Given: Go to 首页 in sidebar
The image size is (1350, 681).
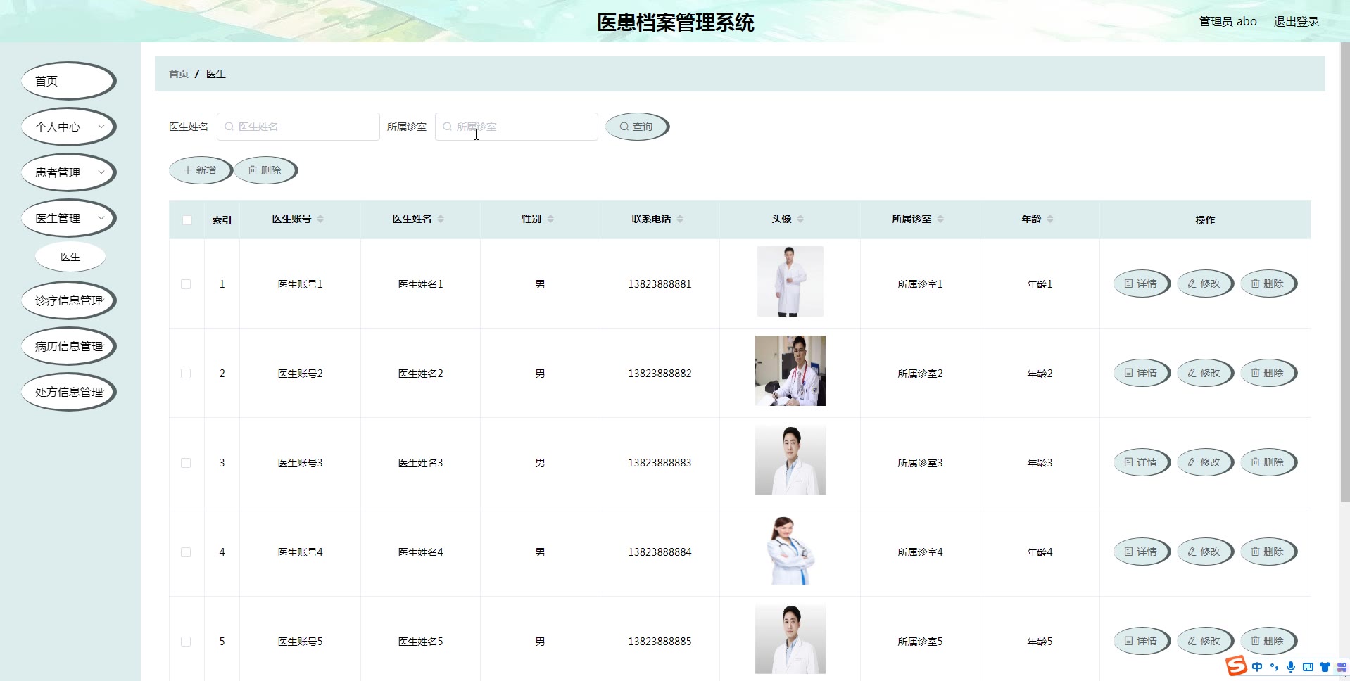Looking at the screenshot, I should 68,81.
